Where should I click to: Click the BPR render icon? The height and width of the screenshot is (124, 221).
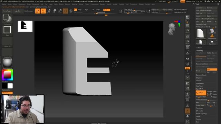click(x=188, y=17)
